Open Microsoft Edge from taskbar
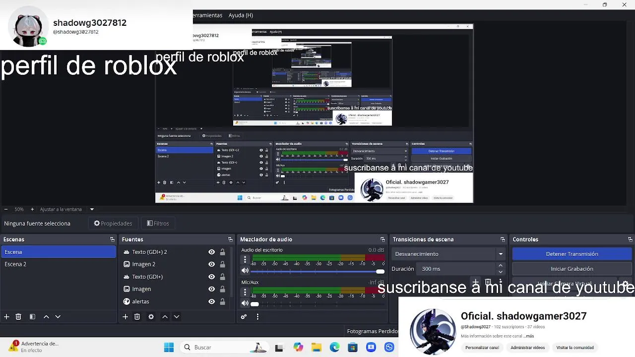This screenshot has height=357, width=635. (335, 348)
